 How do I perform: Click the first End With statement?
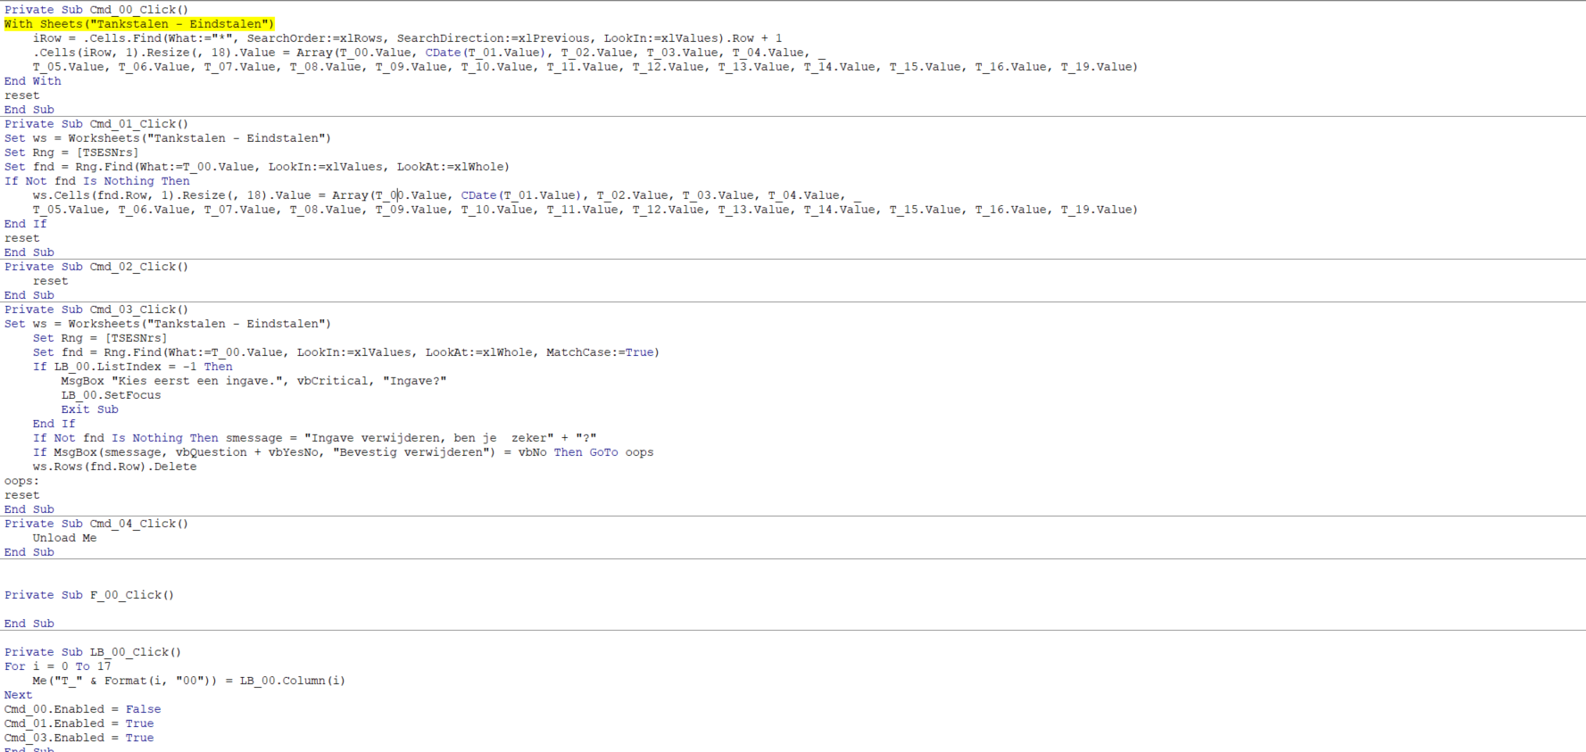(x=33, y=81)
